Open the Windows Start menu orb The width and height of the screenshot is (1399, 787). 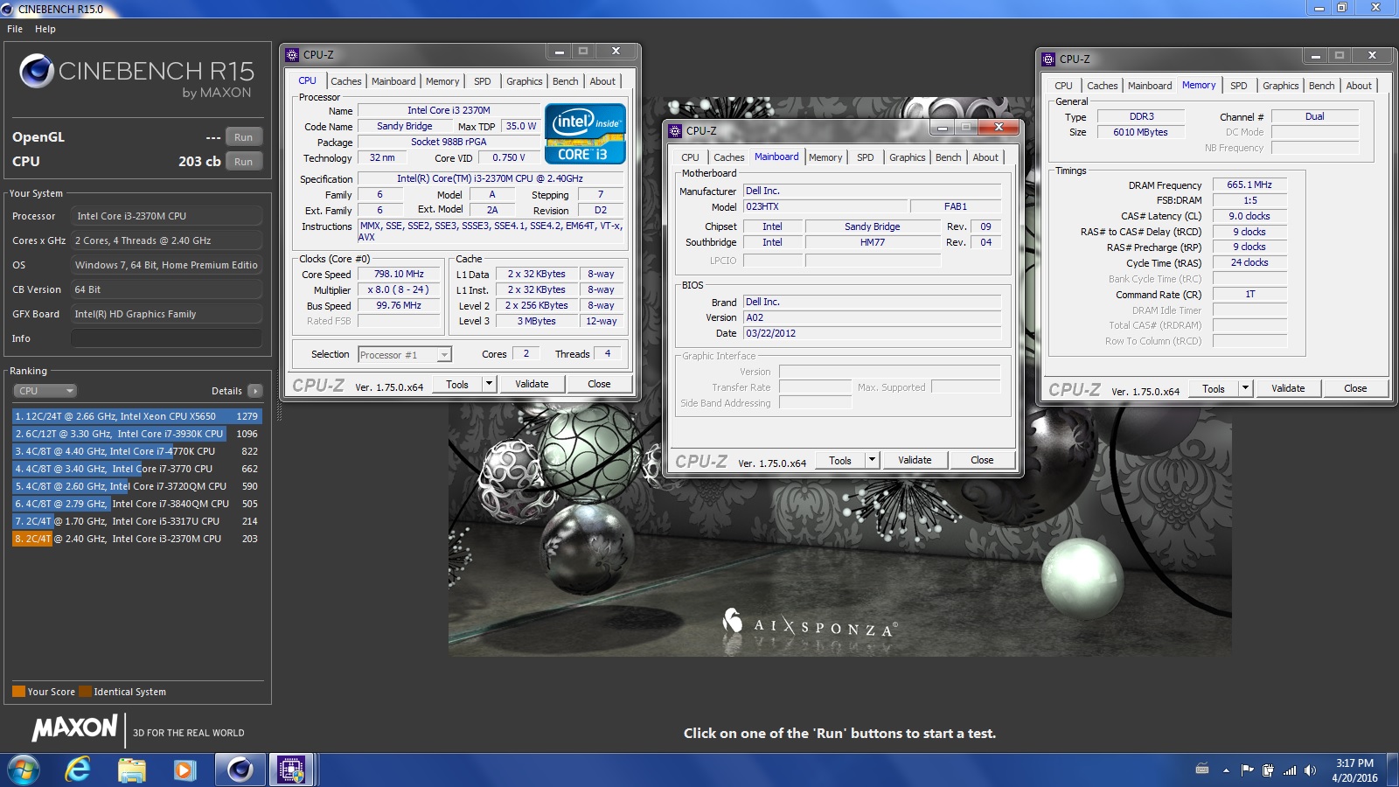point(23,770)
